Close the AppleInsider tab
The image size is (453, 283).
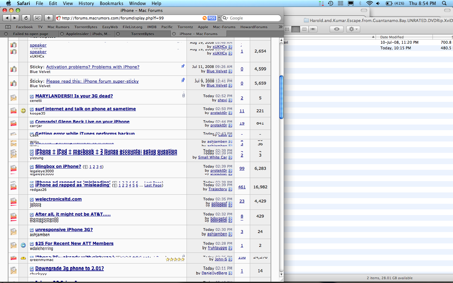point(62,34)
